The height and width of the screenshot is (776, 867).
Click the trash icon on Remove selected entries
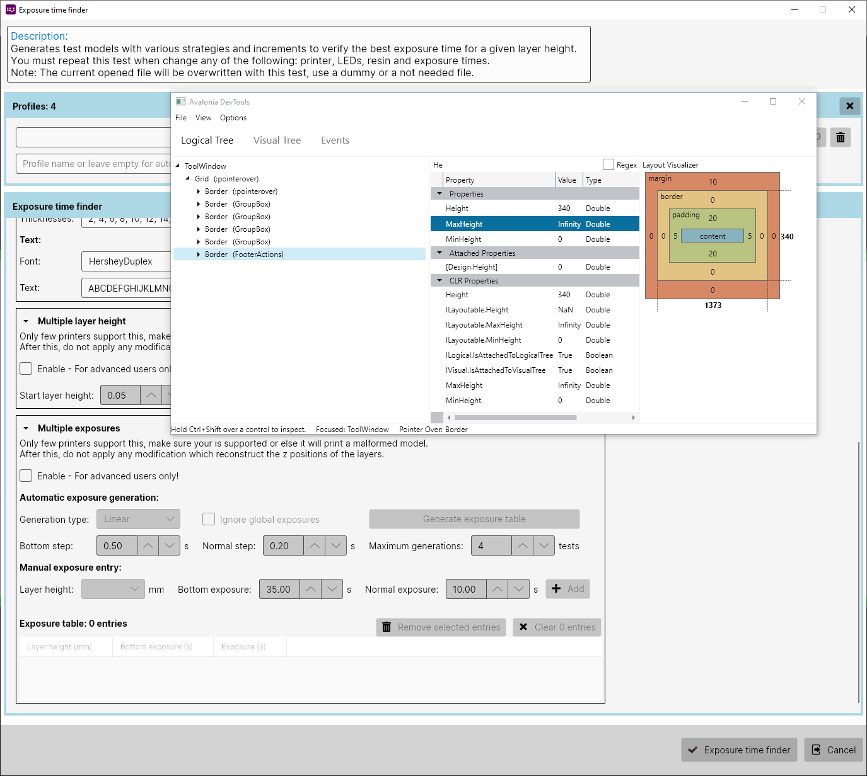pyautogui.click(x=387, y=627)
